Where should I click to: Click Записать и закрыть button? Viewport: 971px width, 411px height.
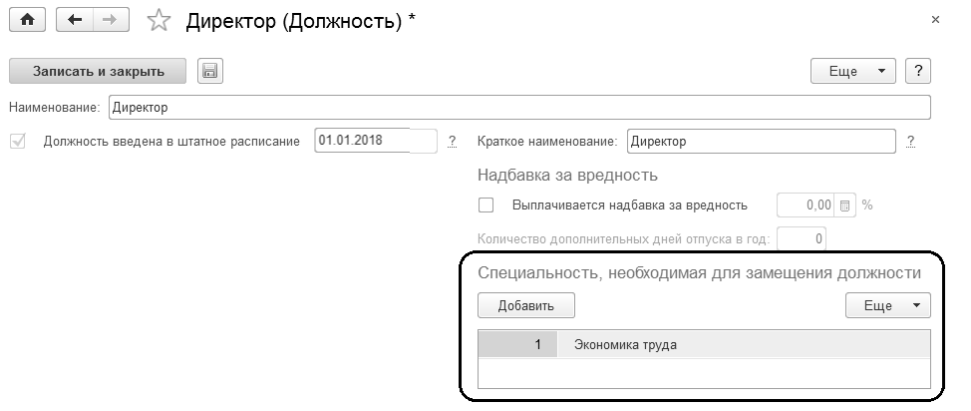coord(98,71)
